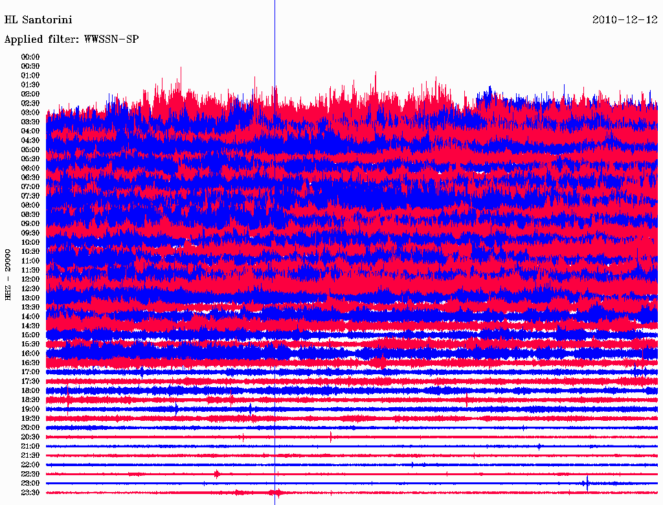Click the 09:00 time label
663x505 pixels.
tap(30, 224)
